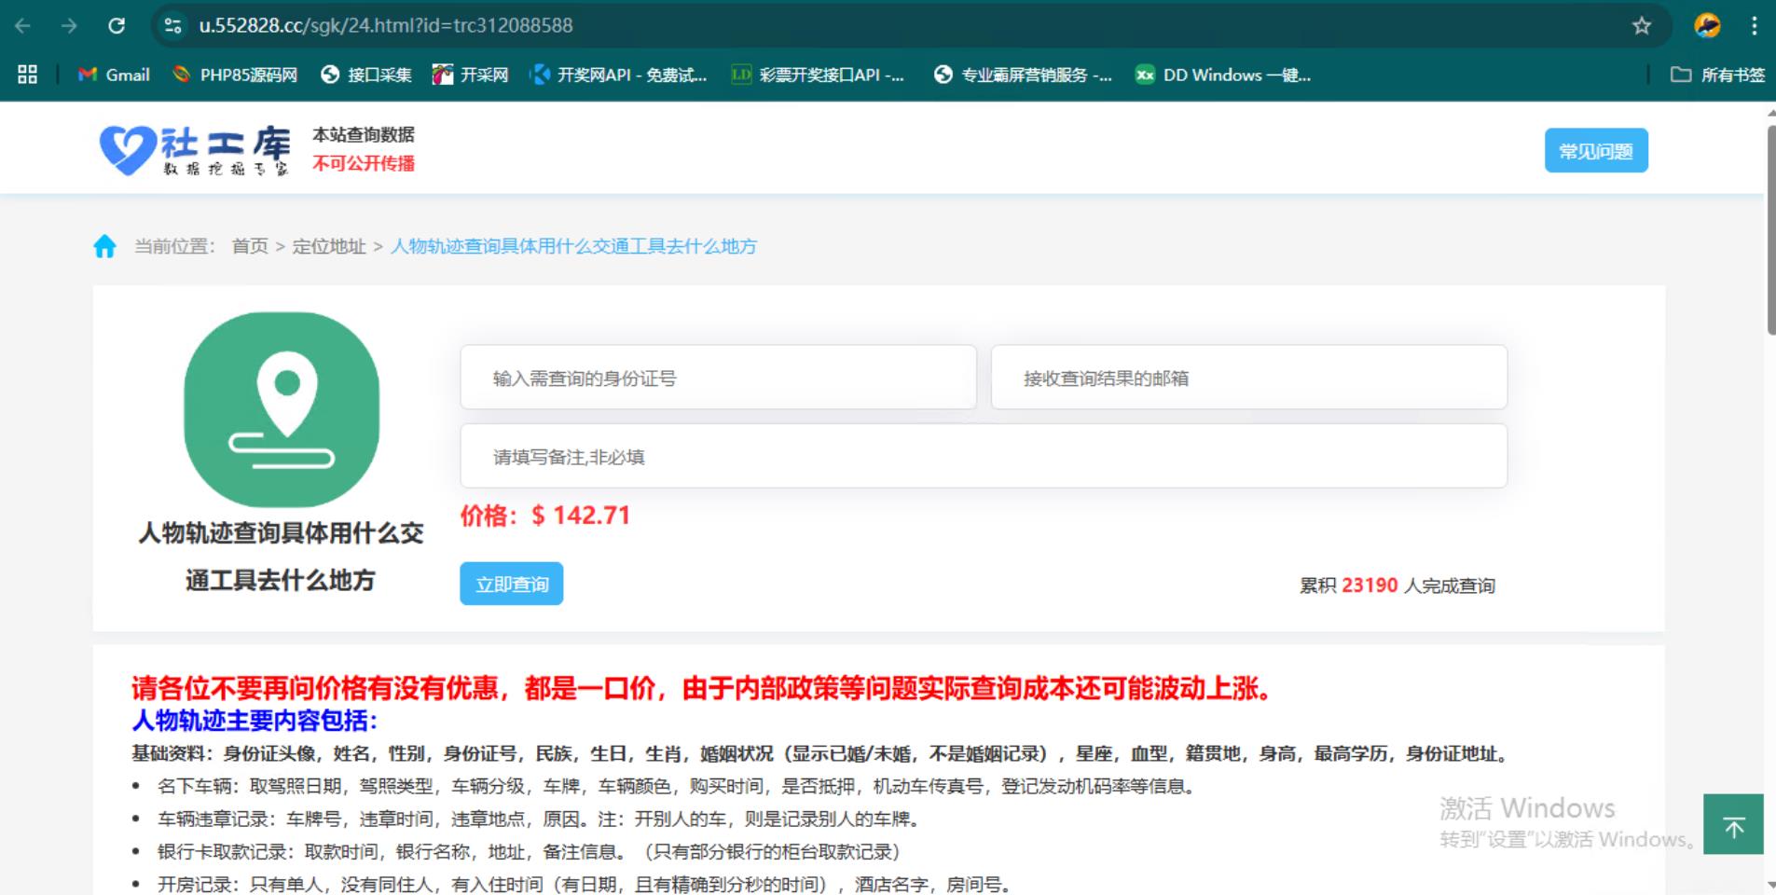Go to 首页 in the breadcrumb
Image resolution: width=1776 pixels, height=895 pixels.
(250, 246)
